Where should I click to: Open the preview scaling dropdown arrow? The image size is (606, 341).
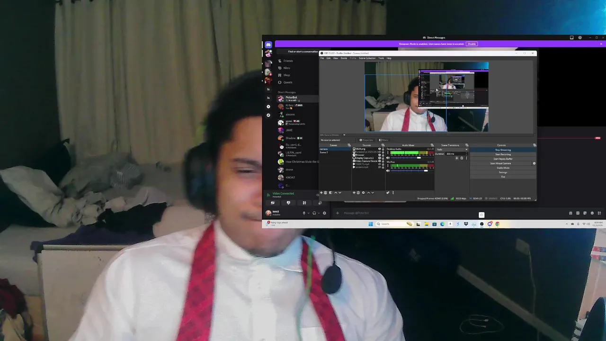coord(344,135)
